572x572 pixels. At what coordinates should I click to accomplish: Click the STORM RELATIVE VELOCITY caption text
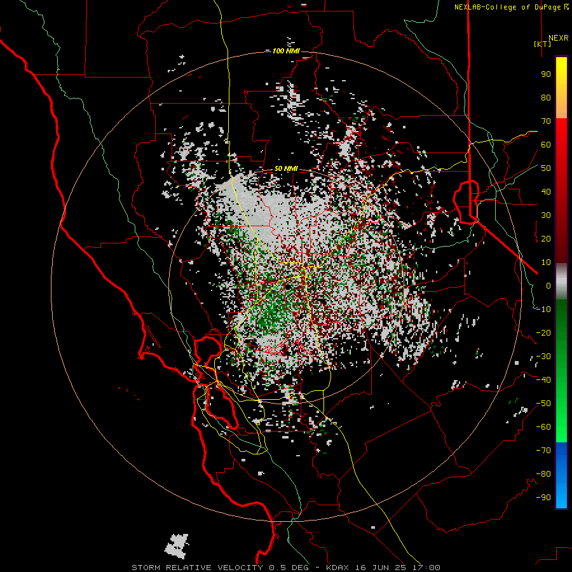coord(197,568)
